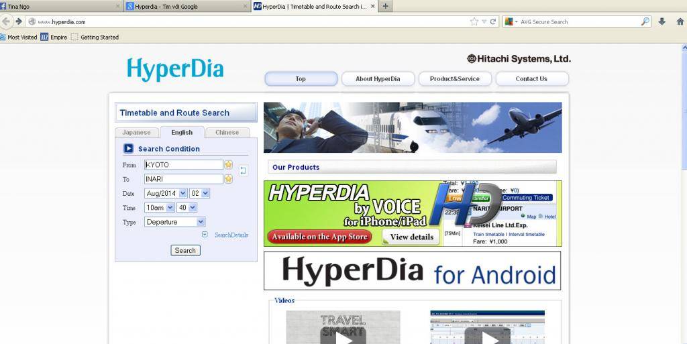This screenshot has height=344, width=687.
Task: Open a new browser tab with plus
Action: point(386,6)
